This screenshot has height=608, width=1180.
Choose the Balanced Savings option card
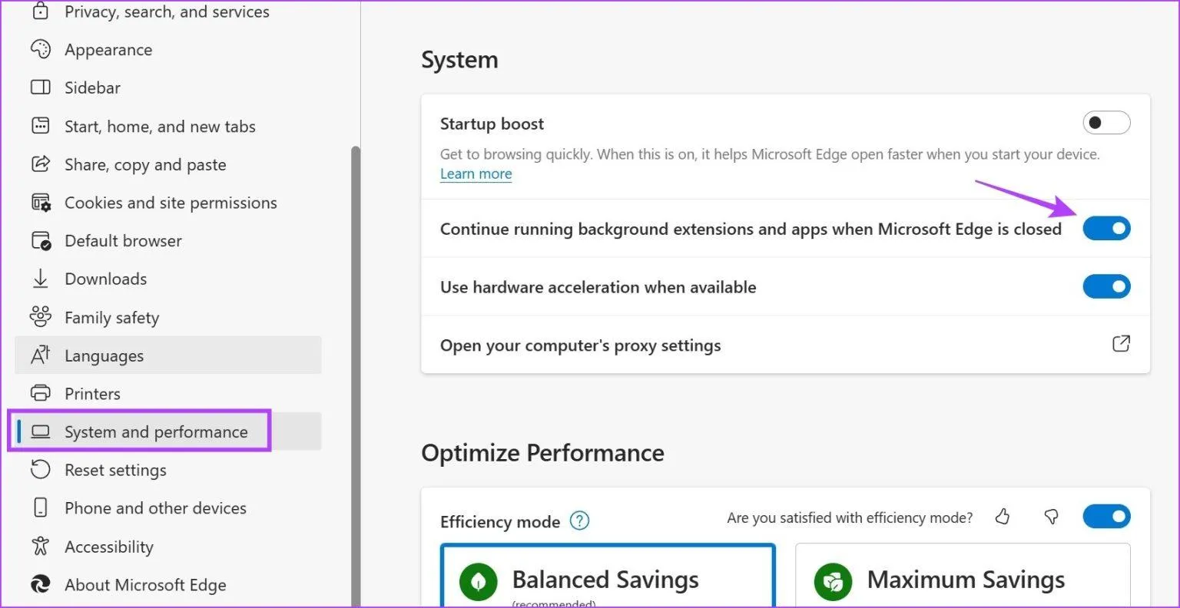608,576
